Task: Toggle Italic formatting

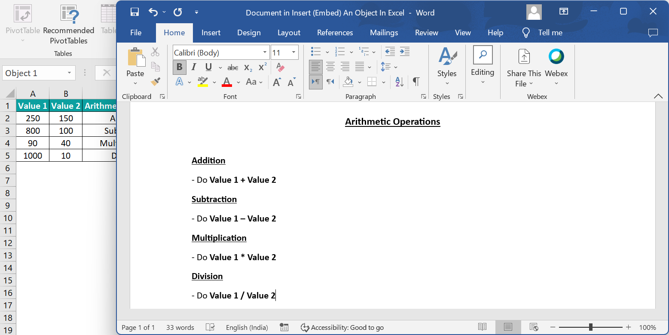Action: click(x=194, y=67)
